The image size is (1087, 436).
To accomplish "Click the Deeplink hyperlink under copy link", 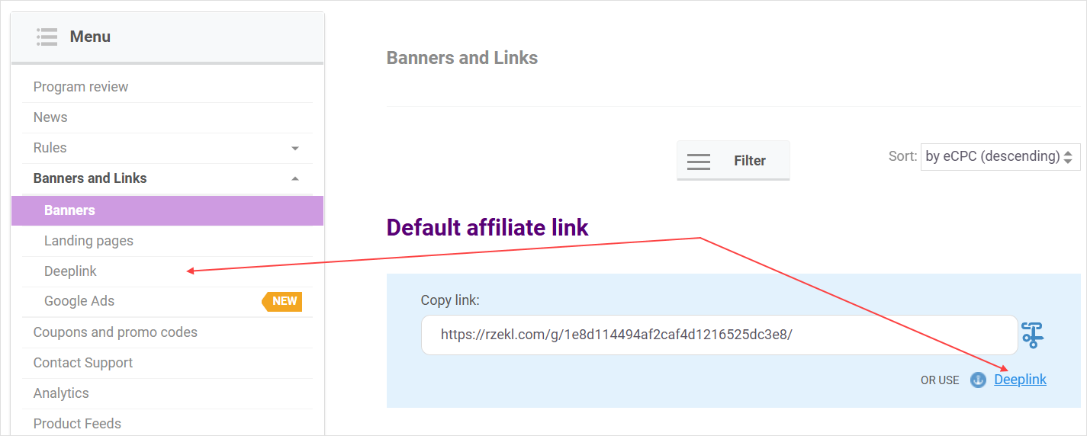I will pos(1020,380).
